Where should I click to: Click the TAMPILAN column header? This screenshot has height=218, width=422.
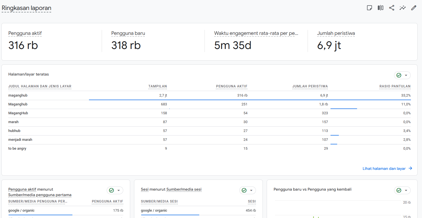click(x=158, y=86)
